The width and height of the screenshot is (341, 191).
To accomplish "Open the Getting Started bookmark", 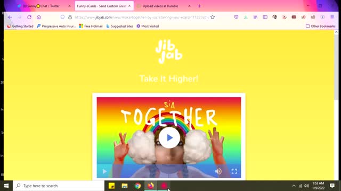I will [20, 26].
